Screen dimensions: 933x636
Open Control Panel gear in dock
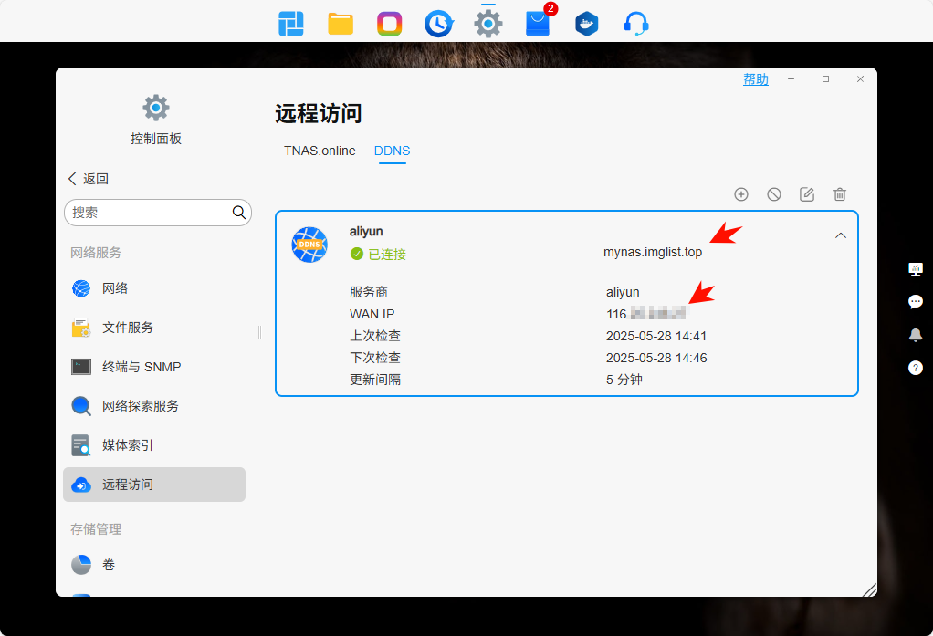488,24
